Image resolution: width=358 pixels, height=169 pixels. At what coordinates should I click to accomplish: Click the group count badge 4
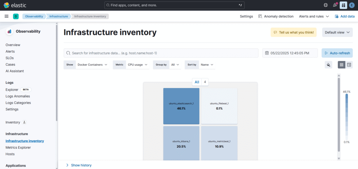pyautogui.click(x=205, y=82)
